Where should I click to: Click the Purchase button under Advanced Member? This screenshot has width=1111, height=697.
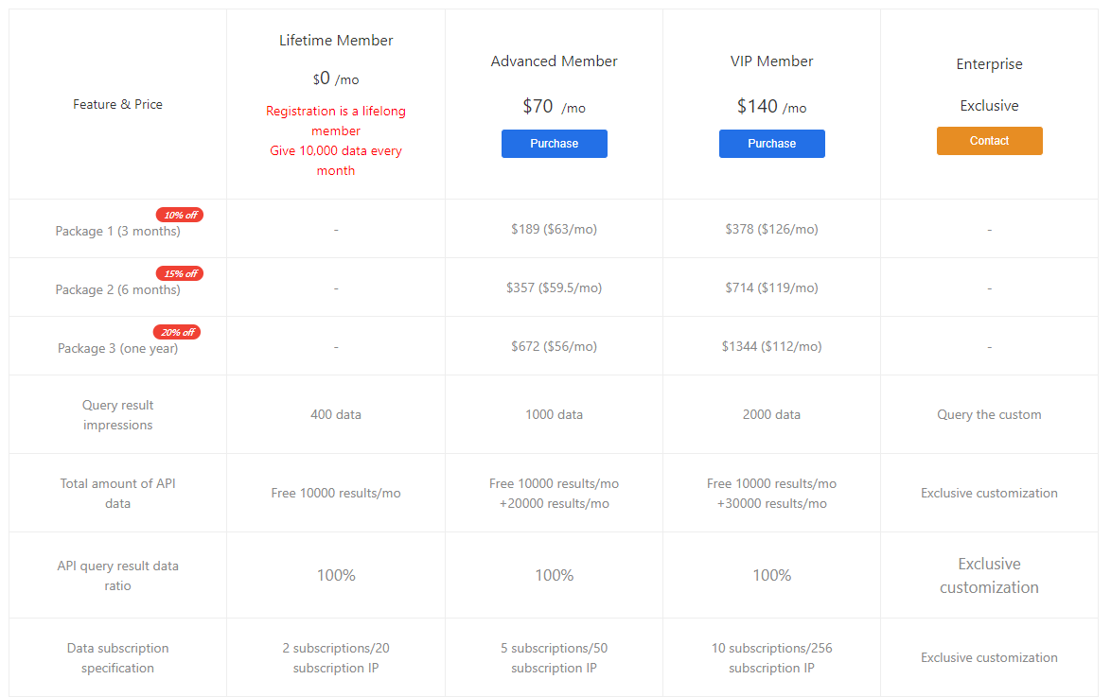click(554, 143)
